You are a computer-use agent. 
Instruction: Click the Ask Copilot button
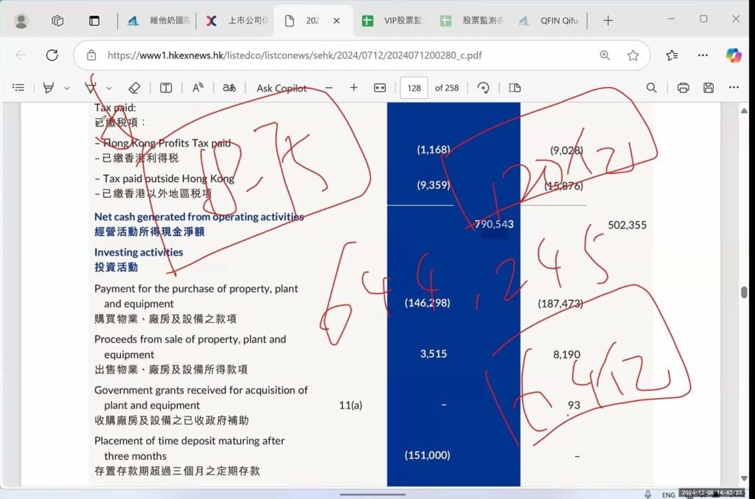282,88
